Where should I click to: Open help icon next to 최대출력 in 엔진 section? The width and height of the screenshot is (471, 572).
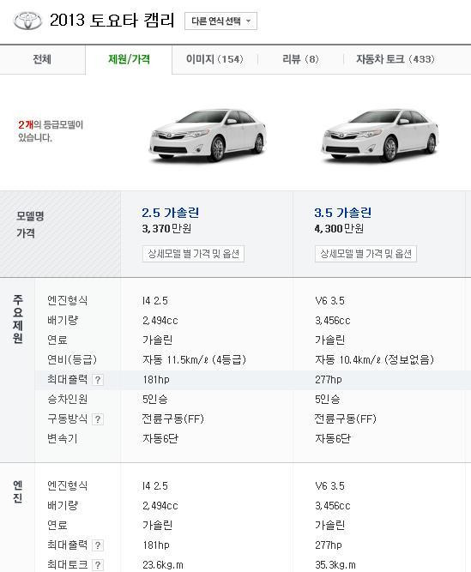pos(98,545)
